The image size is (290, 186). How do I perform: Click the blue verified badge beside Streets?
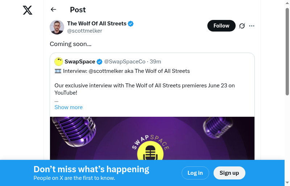(131, 24)
